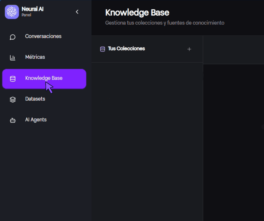This screenshot has height=221, width=264.
Task: Click the Knowledge Base page heading
Action: coord(137,13)
